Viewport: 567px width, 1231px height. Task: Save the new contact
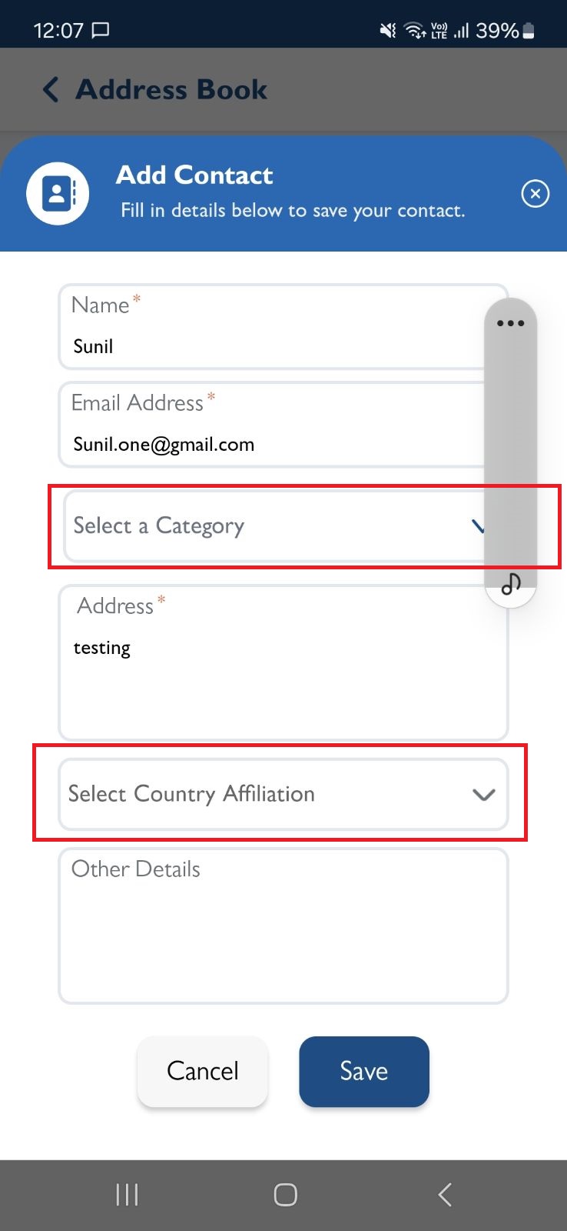364,1072
